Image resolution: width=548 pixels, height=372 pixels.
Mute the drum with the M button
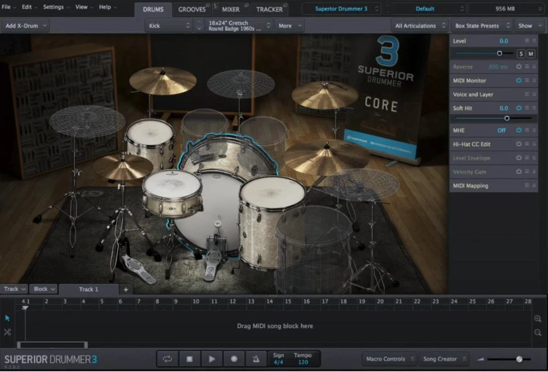[531, 54]
